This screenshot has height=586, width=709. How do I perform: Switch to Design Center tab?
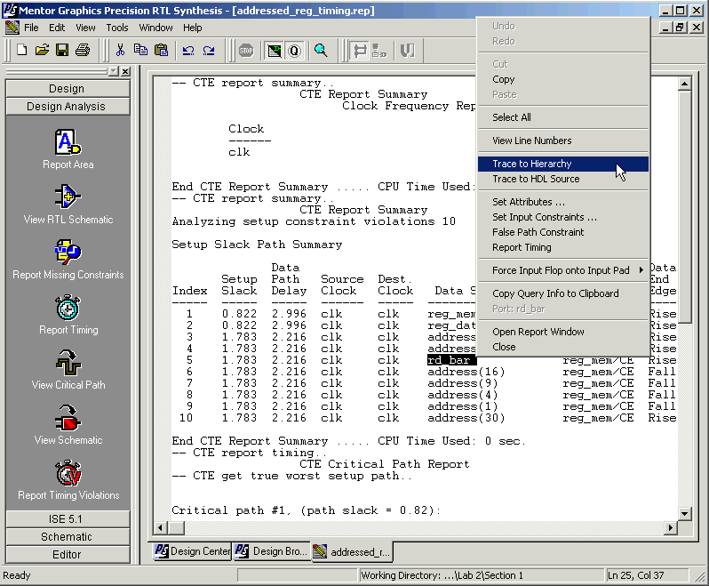click(192, 551)
